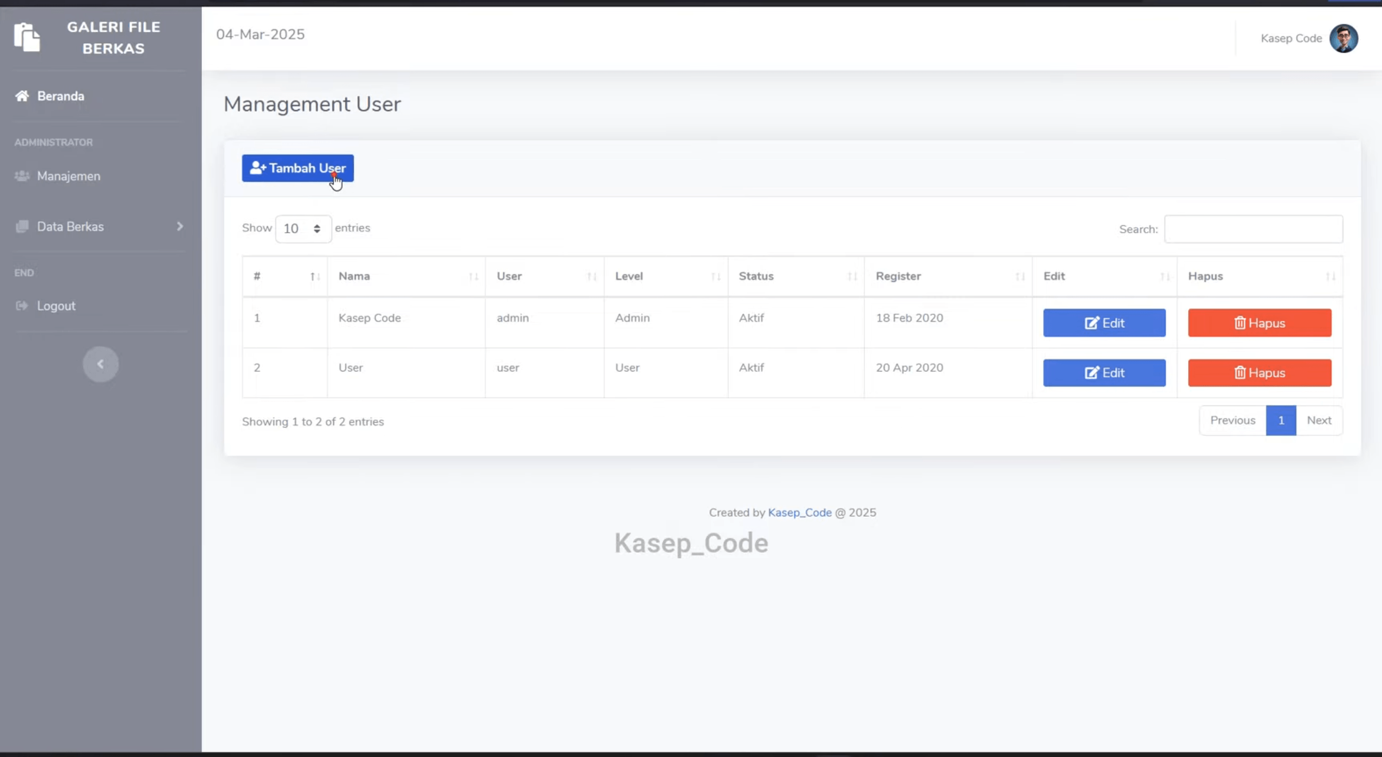This screenshot has height=757, width=1382.
Task: Focus the Search input field
Action: point(1253,229)
